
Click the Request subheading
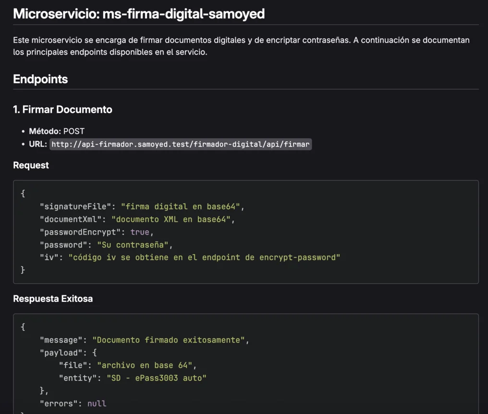click(x=31, y=165)
